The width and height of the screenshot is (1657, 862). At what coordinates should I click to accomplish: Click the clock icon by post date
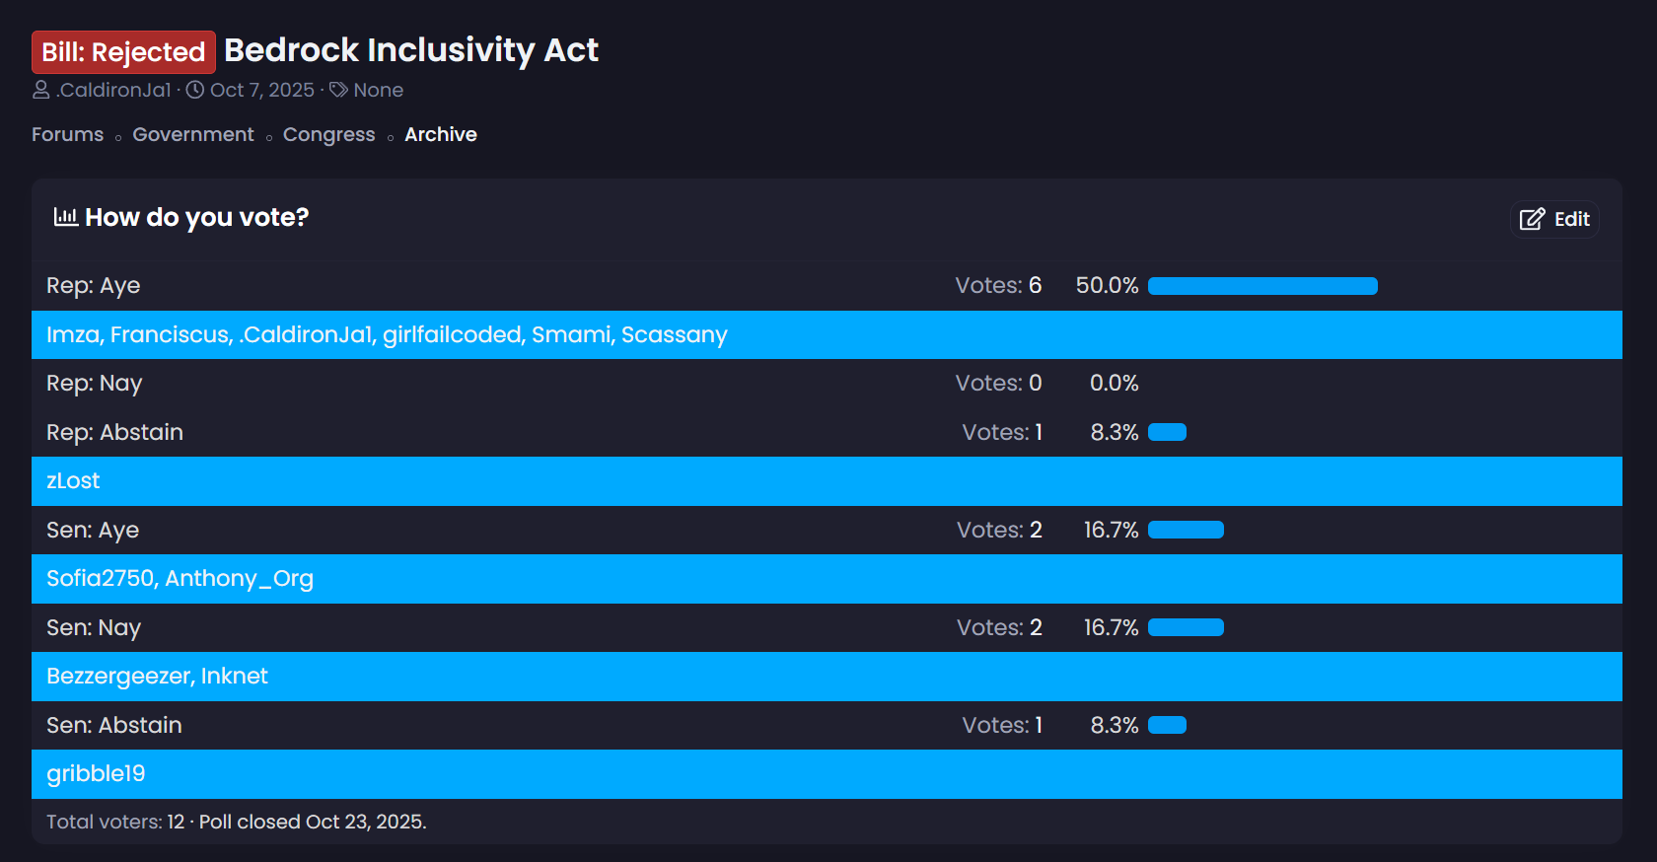(x=195, y=90)
